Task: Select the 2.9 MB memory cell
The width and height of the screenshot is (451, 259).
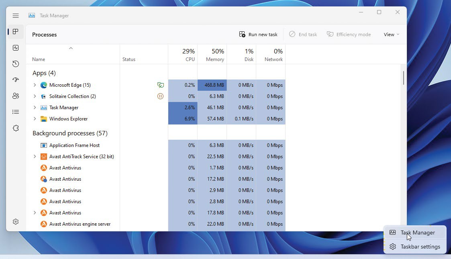Action: tap(212, 190)
